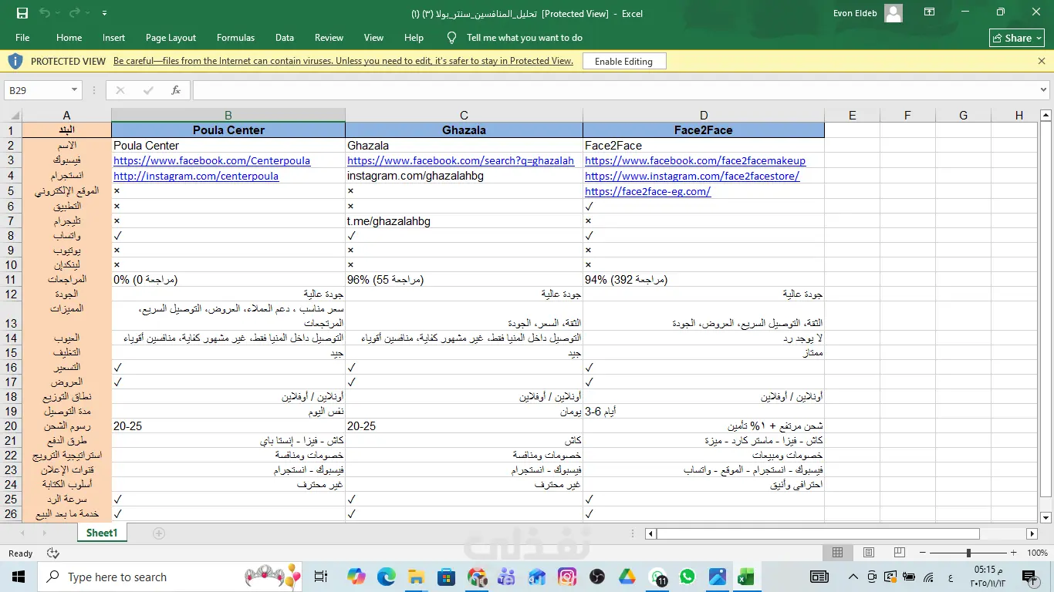Image resolution: width=1054 pixels, height=592 pixels.
Task: Click the macro recording icon in status bar
Action: [53, 553]
